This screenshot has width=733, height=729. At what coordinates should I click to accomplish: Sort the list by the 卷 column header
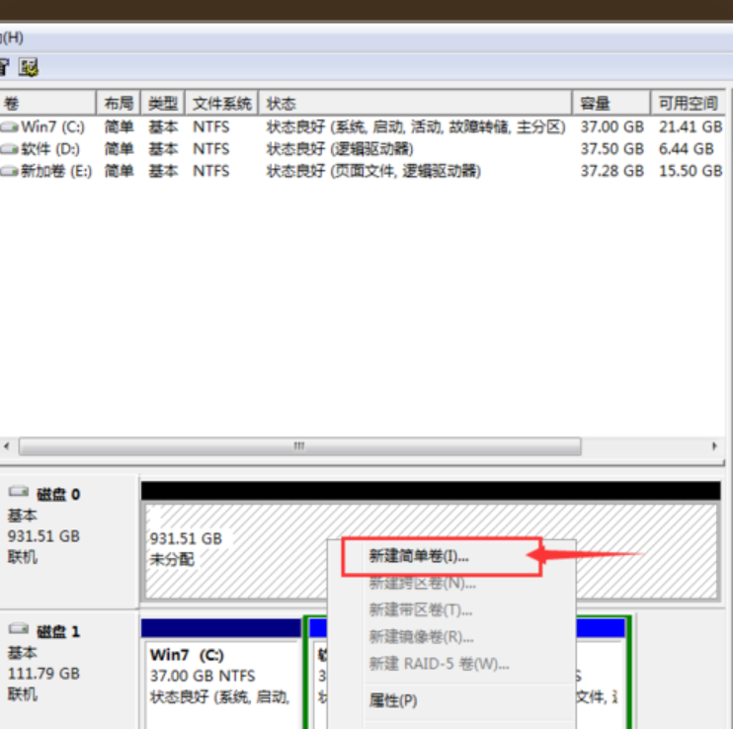click(x=47, y=104)
